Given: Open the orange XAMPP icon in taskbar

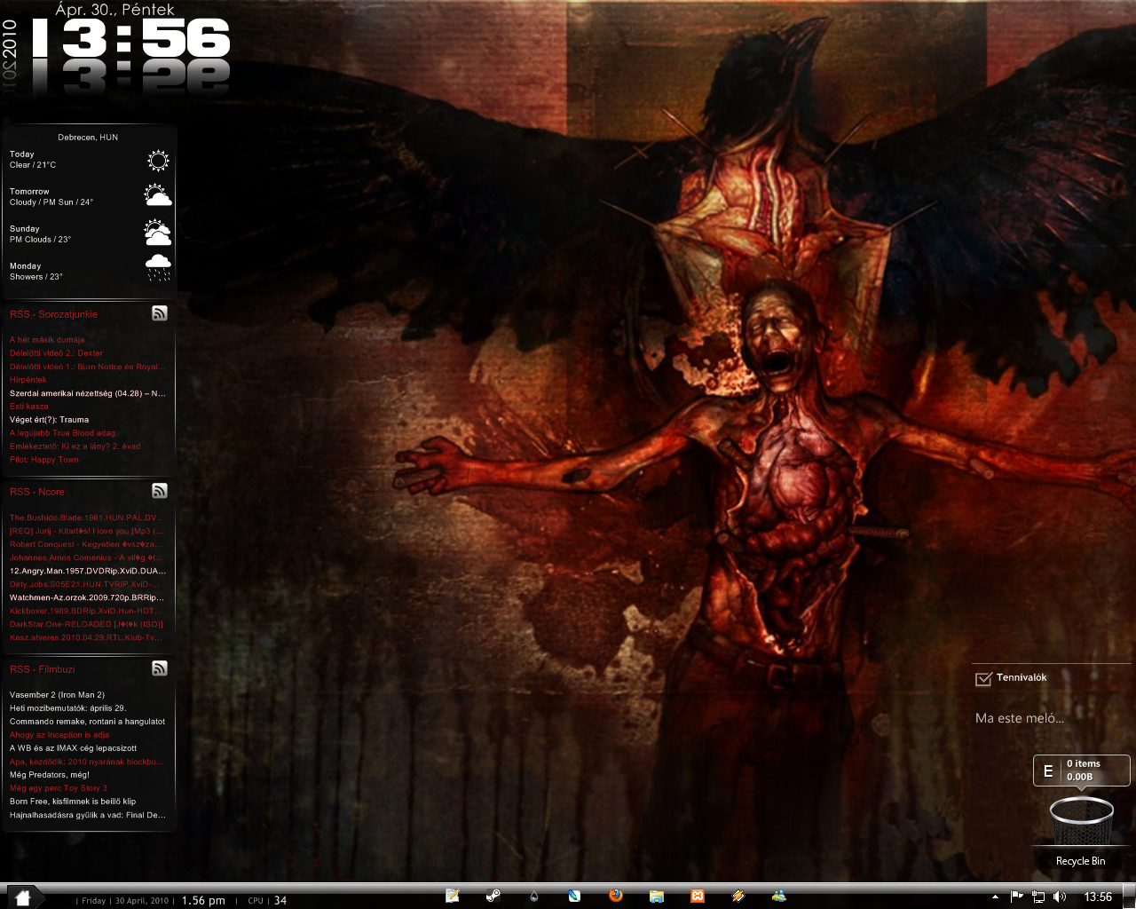Looking at the screenshot, I should 698,897.
